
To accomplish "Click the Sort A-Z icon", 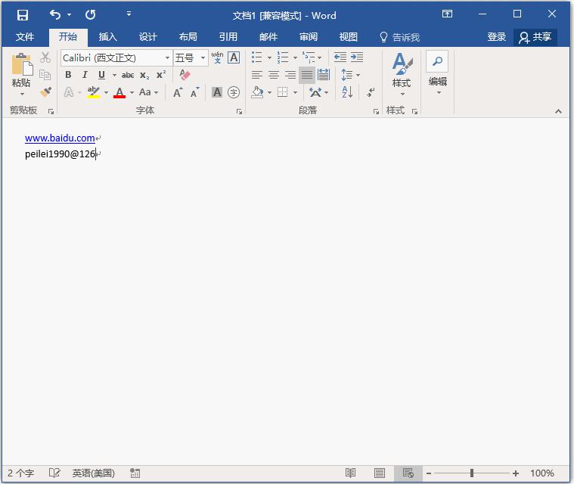I will (347, 92).
